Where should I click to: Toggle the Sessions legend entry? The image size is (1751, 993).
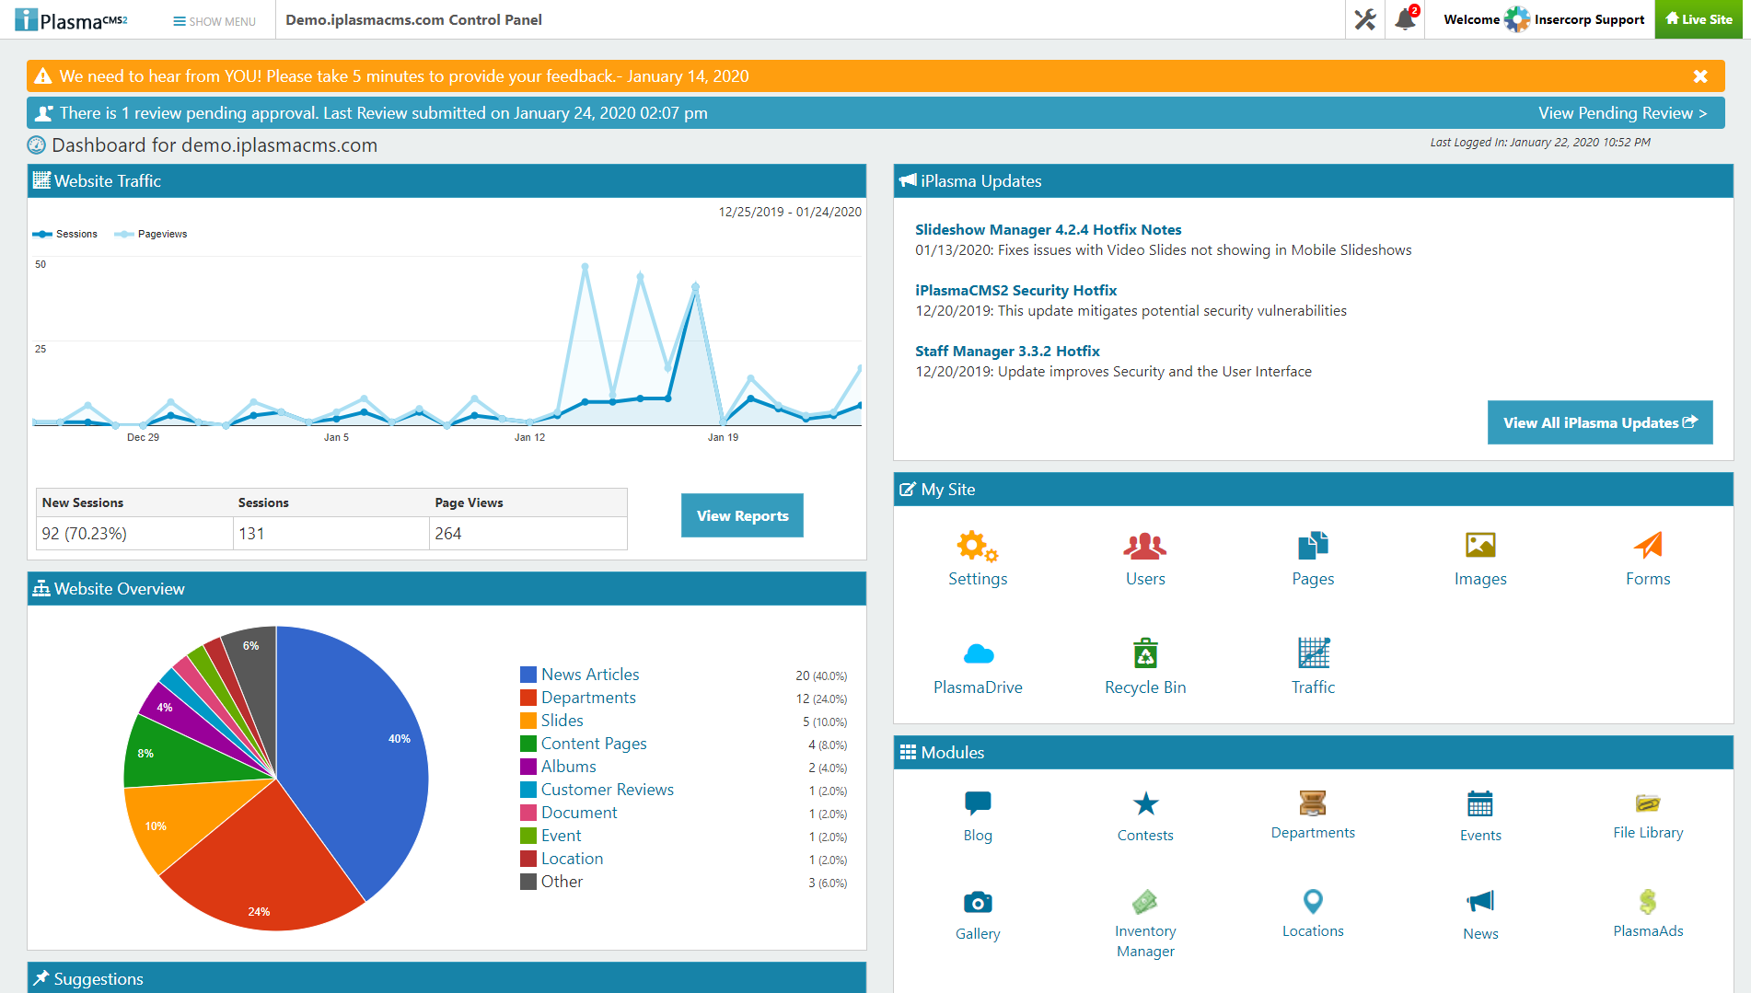64,234
